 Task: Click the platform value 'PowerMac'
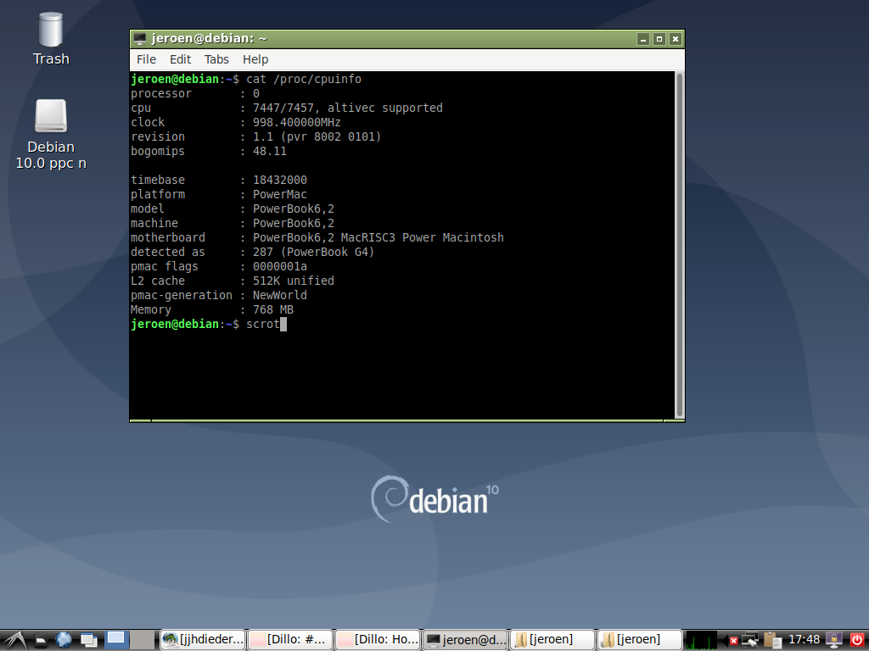(280, 194)
